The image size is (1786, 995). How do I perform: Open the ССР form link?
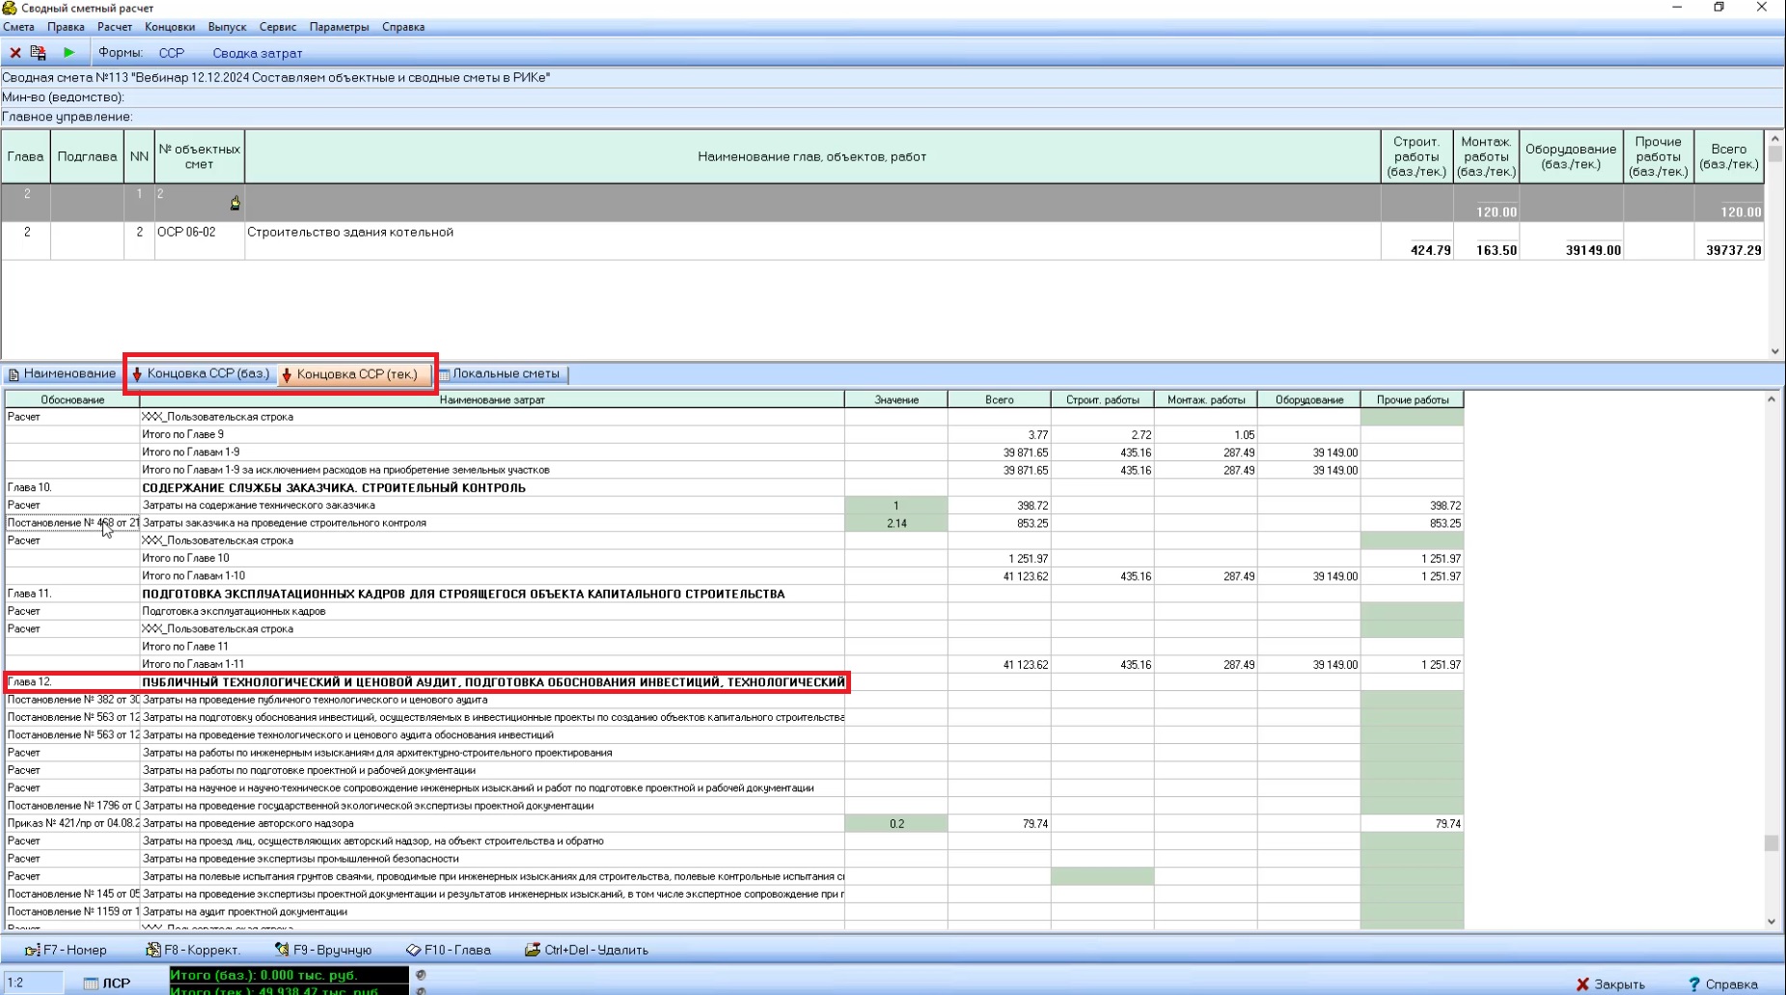[172, 53]
